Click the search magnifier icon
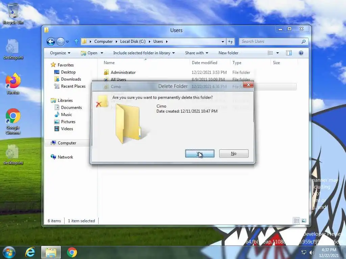This screenshot has height=259, width=346. coord(304,41)
